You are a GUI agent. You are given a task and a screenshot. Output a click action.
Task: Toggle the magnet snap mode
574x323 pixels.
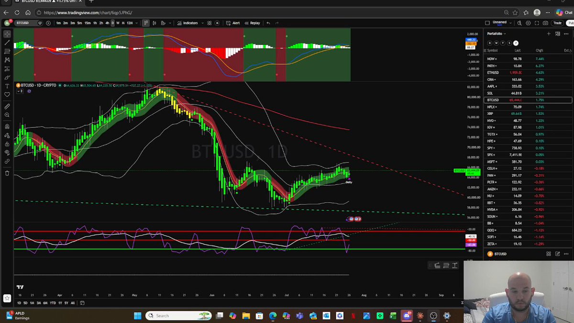tap(7, 126)
